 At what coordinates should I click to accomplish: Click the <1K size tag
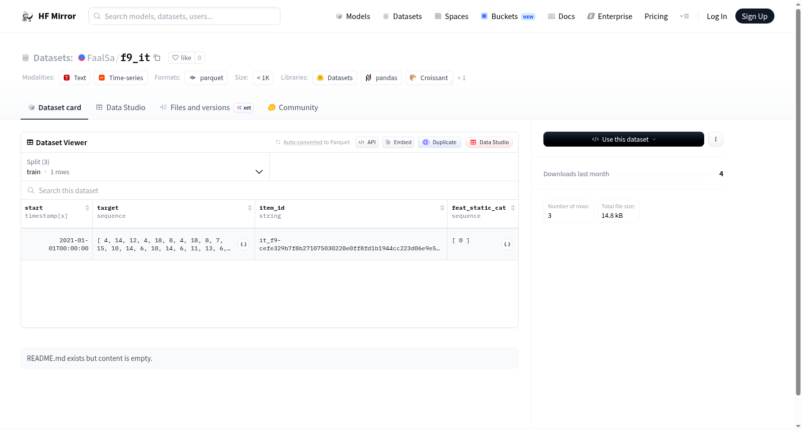tap(263, 78)
